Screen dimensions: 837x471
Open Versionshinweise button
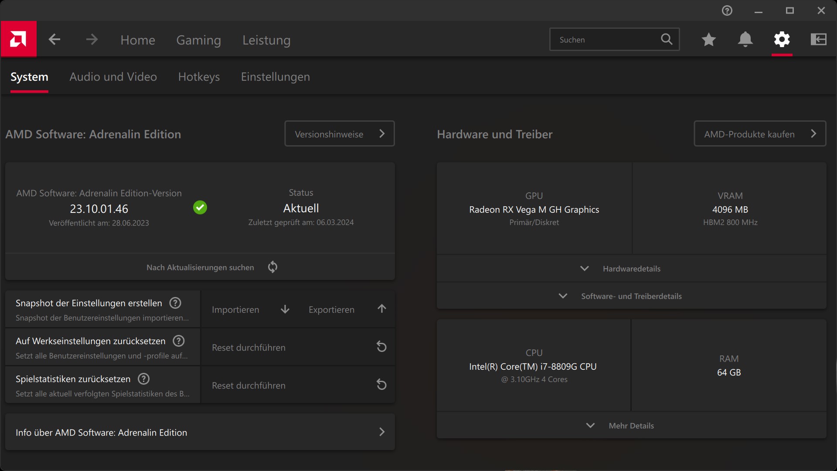pos(339,134)
